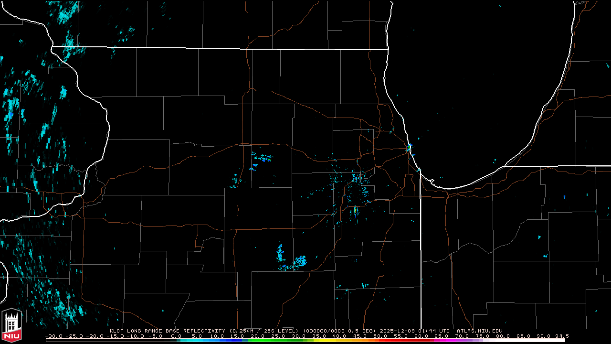Click the magenta section of the color scale
Image resolution: width=611 pixels, height=344 pixels.
pyautogui.click(x=444, y=340)
